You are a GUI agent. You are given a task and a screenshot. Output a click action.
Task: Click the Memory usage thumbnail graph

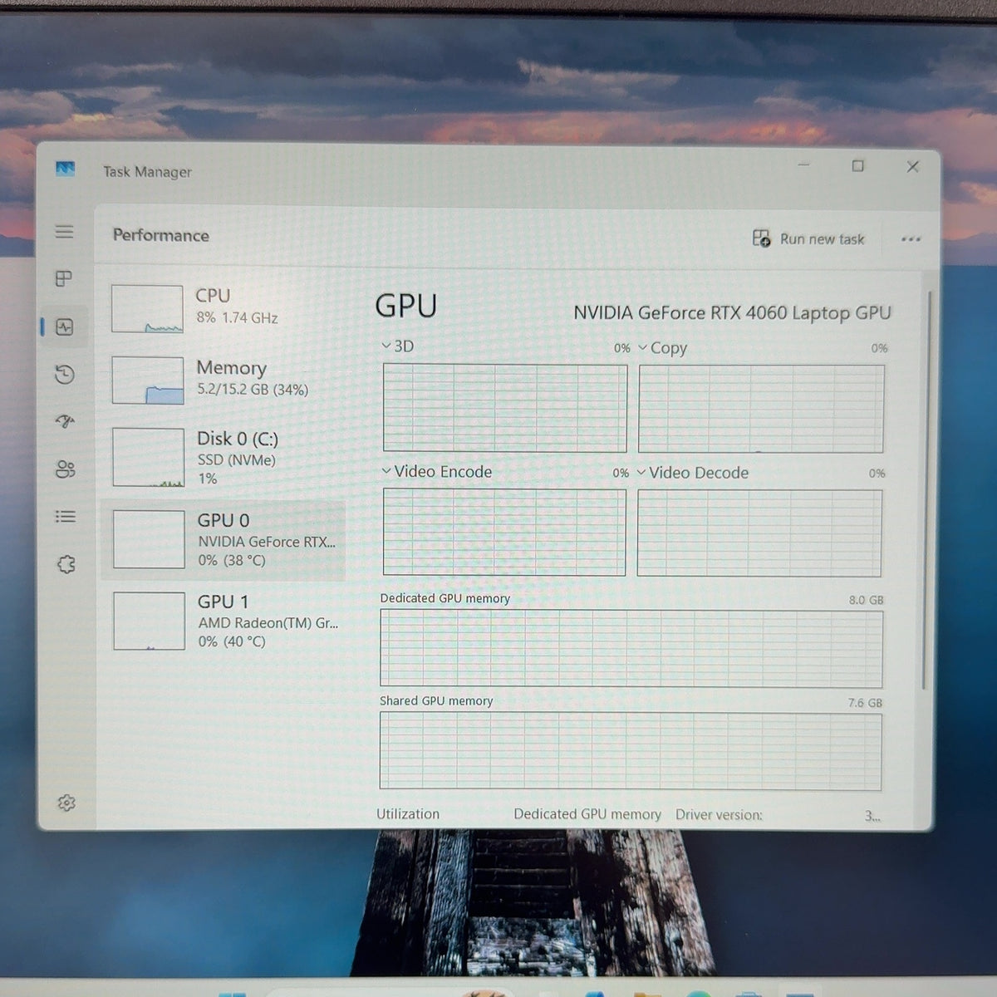coord(148,381)
